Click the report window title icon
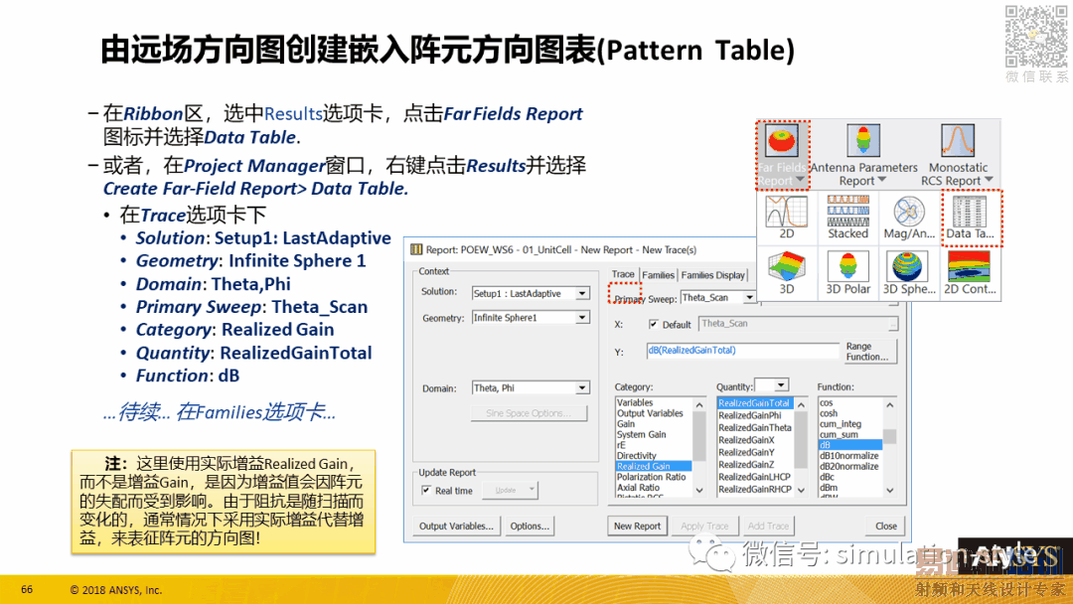Viewport: 1073px width, 604px height. click(416, 249)
